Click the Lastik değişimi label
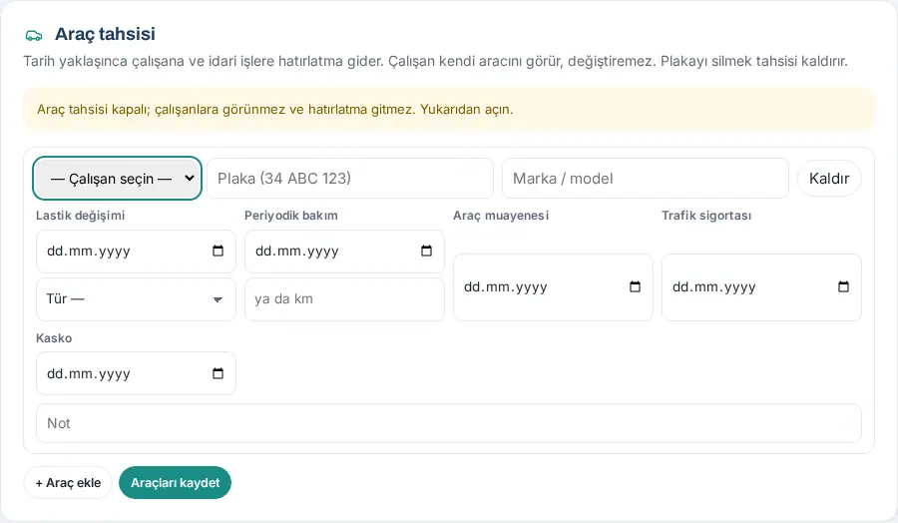The width and height of the screenshot is (898, 523). click(x=80, y=216)
